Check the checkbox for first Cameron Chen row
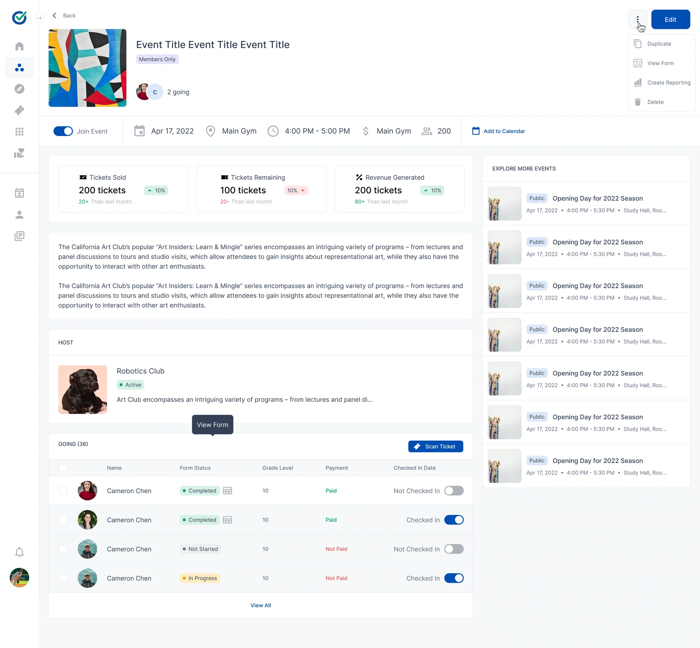Image resolution: width=700 pixels, height=648 pixels. pyautogui.click(x=63, y=491)
